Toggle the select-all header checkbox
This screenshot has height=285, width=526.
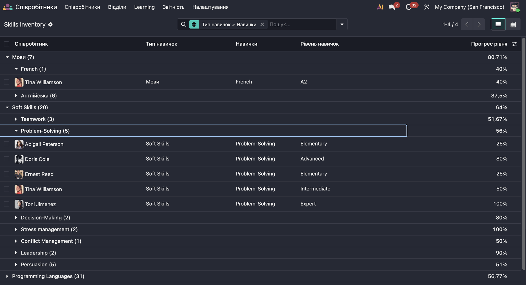[7, 44]
